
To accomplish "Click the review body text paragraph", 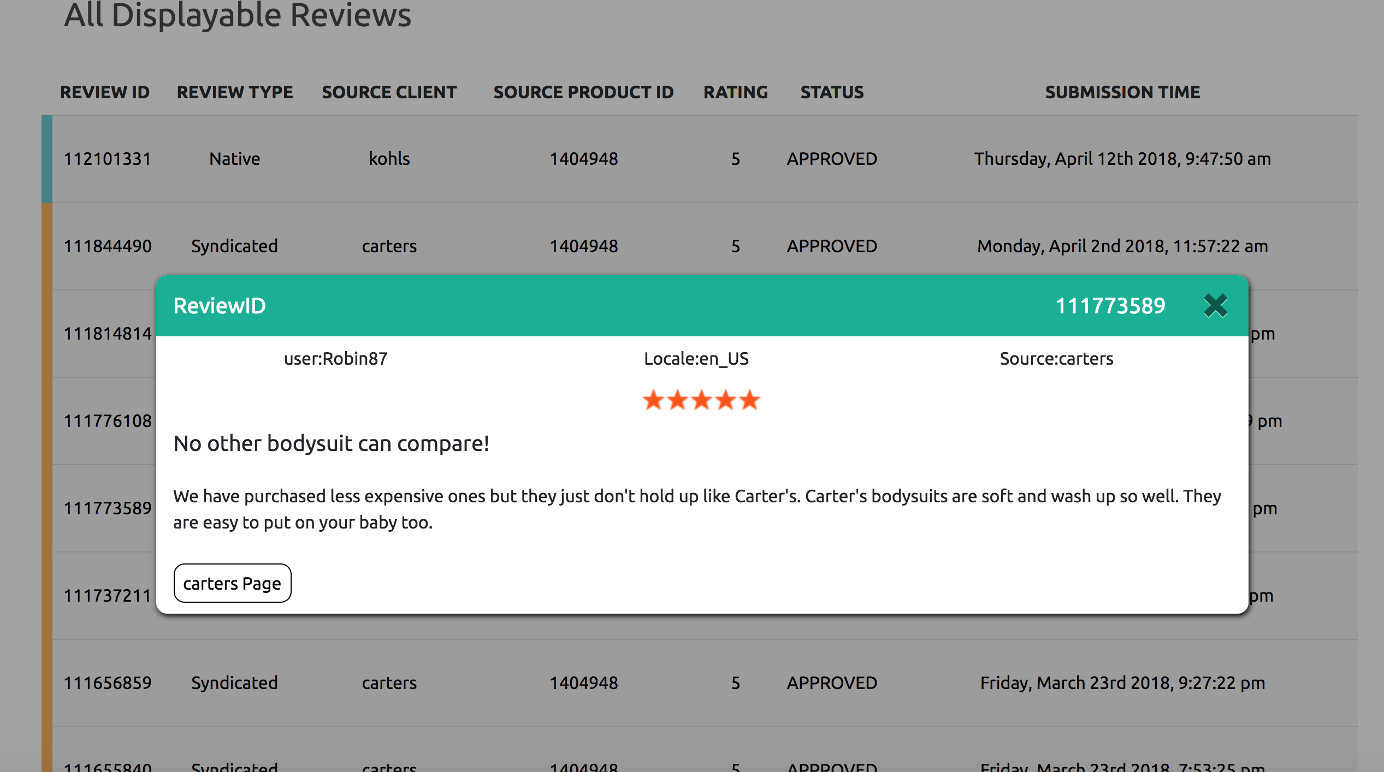I will (x=697, y=509).
